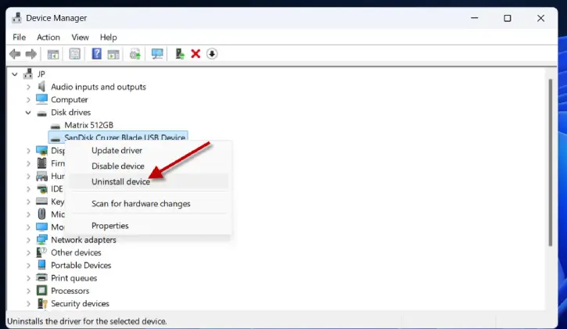Click the down-arrow disable device icon
The image size is (567, 329).
pyautogui.click(x=212, y=54)
